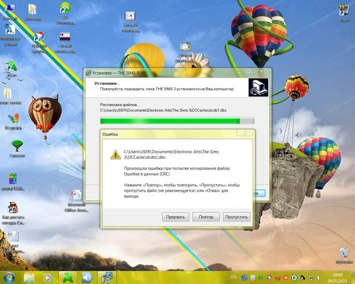This screenshot has width=355, height=284.
Task: Click the dcdb1.dbc path text in the error dialog
Action: [171, 154]
